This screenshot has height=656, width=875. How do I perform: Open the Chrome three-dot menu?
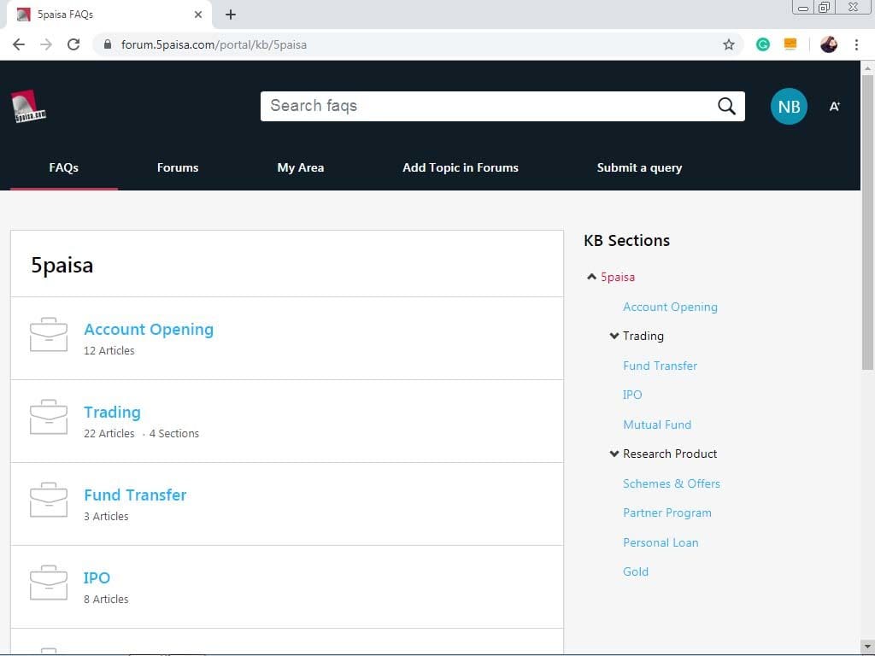coord(856,44)
